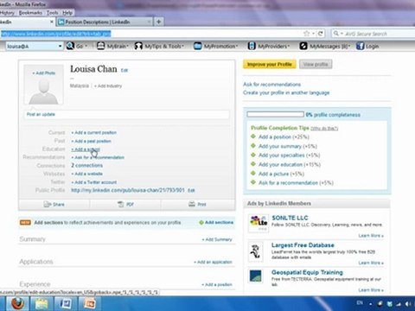Screen dimensions: 415x311
Task: Click the Share icon under the profile
Action: tap(47, 204)
